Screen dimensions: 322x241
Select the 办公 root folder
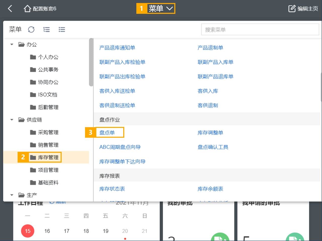pos(28,44)
